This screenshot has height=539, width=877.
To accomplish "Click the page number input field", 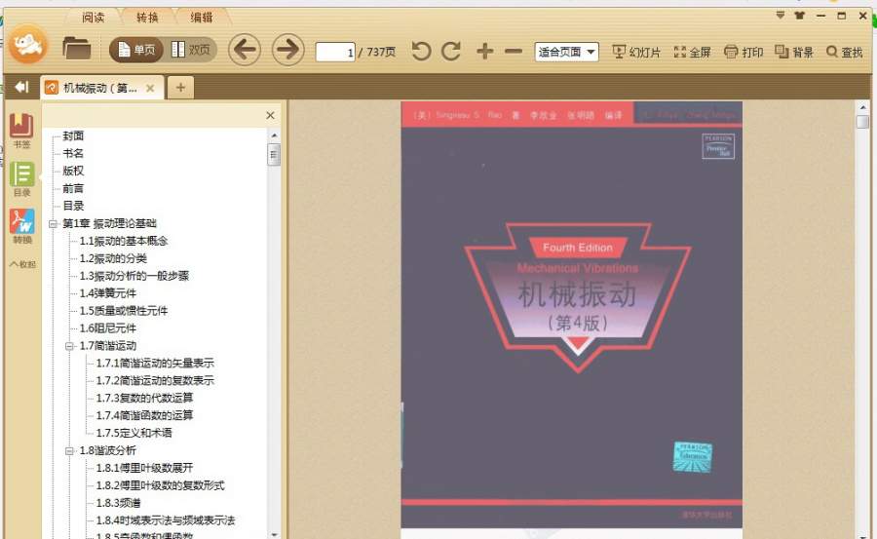I will (x=335, y=52).
